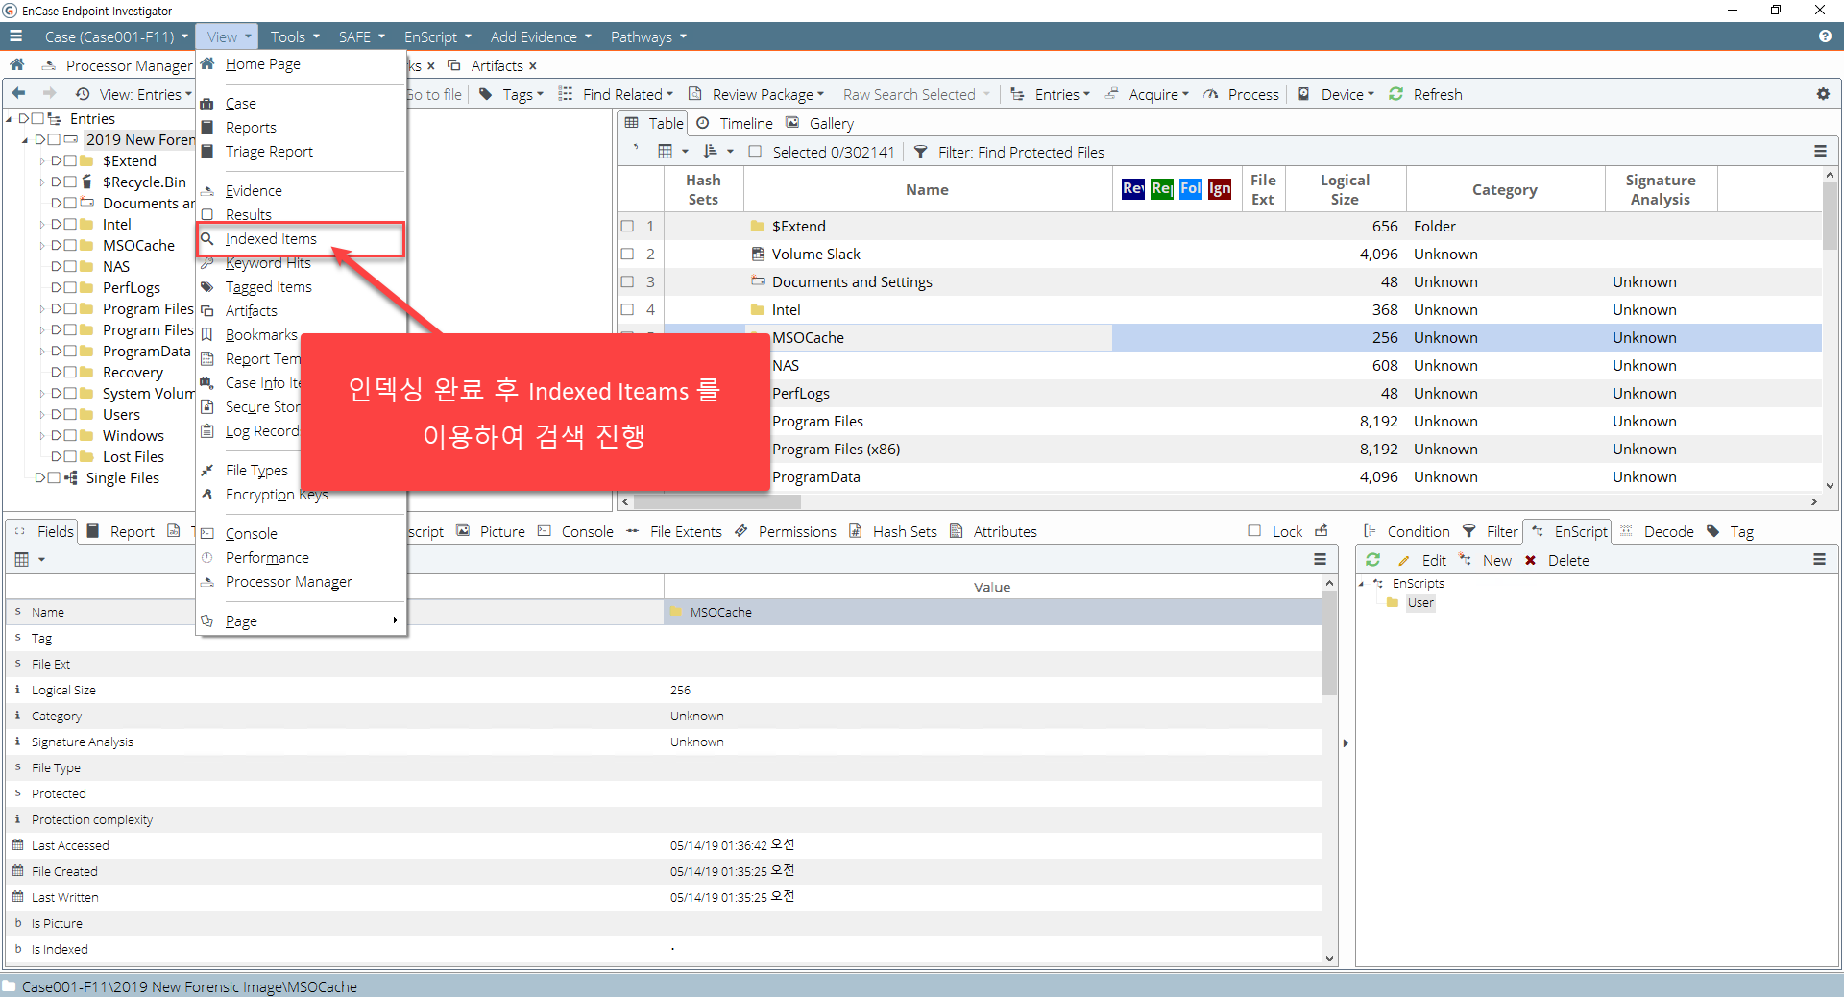This screenshot has width=1844, height=997.
Task: Click the Delete red X in EnScript pane
Action: (1531, 560)
